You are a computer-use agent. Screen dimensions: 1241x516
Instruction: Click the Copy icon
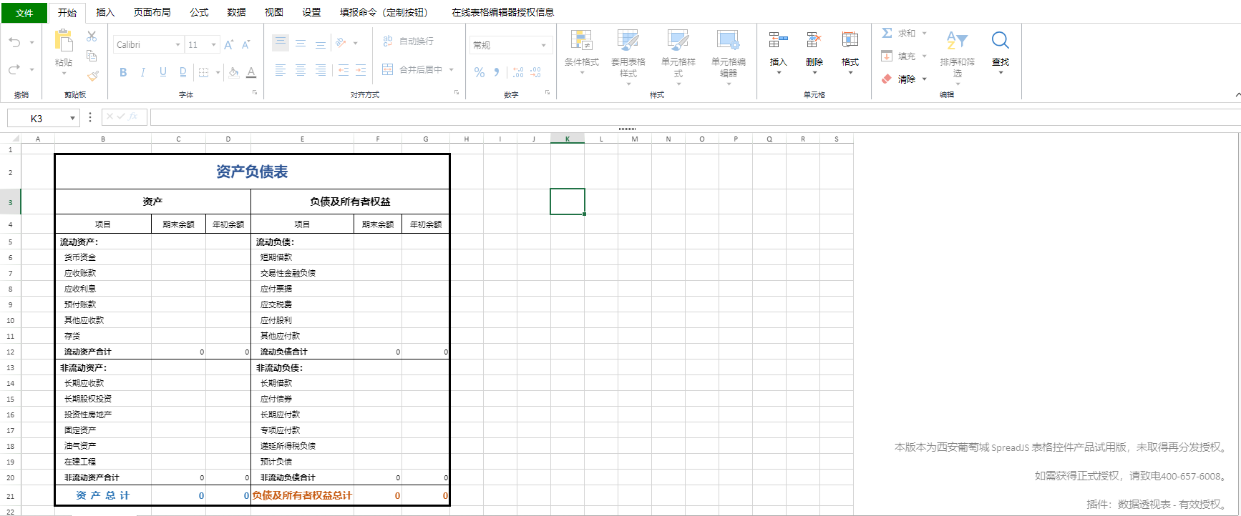click(92, 56)
